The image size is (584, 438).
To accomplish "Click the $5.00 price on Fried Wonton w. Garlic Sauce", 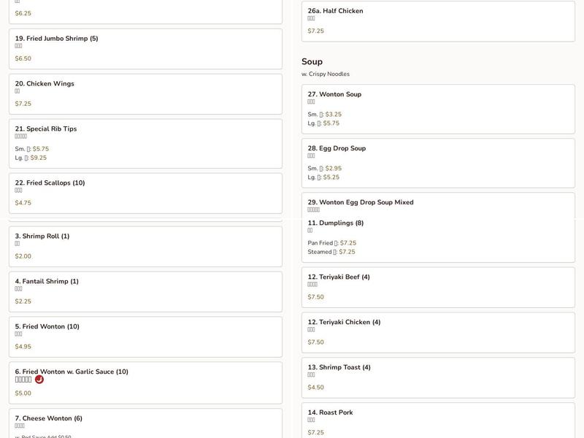I will point(23,393).
